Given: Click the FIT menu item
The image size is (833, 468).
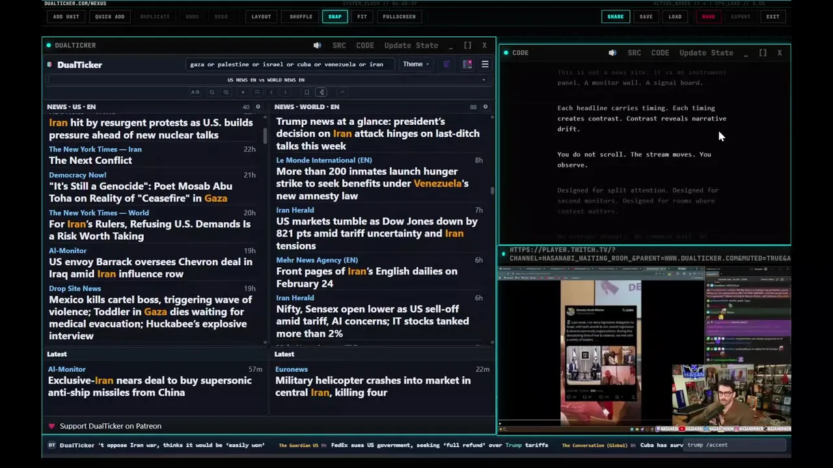Looking at the screenshot, I should pyautogui.click(x=362, y=16).
